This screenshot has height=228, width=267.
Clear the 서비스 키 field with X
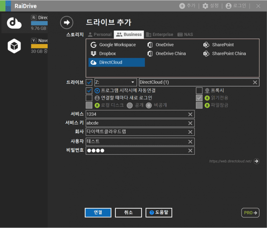[x=190, y=123]
